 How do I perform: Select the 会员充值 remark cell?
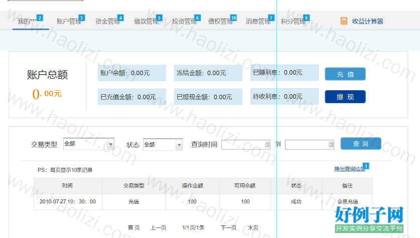(x=347, y=201)
